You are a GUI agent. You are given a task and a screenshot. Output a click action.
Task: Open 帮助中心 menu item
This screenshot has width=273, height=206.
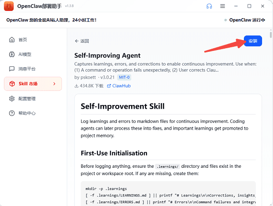click(33, 113)
